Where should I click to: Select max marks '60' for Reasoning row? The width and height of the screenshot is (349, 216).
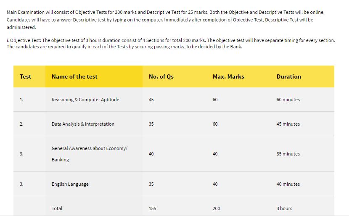[215, 100]
